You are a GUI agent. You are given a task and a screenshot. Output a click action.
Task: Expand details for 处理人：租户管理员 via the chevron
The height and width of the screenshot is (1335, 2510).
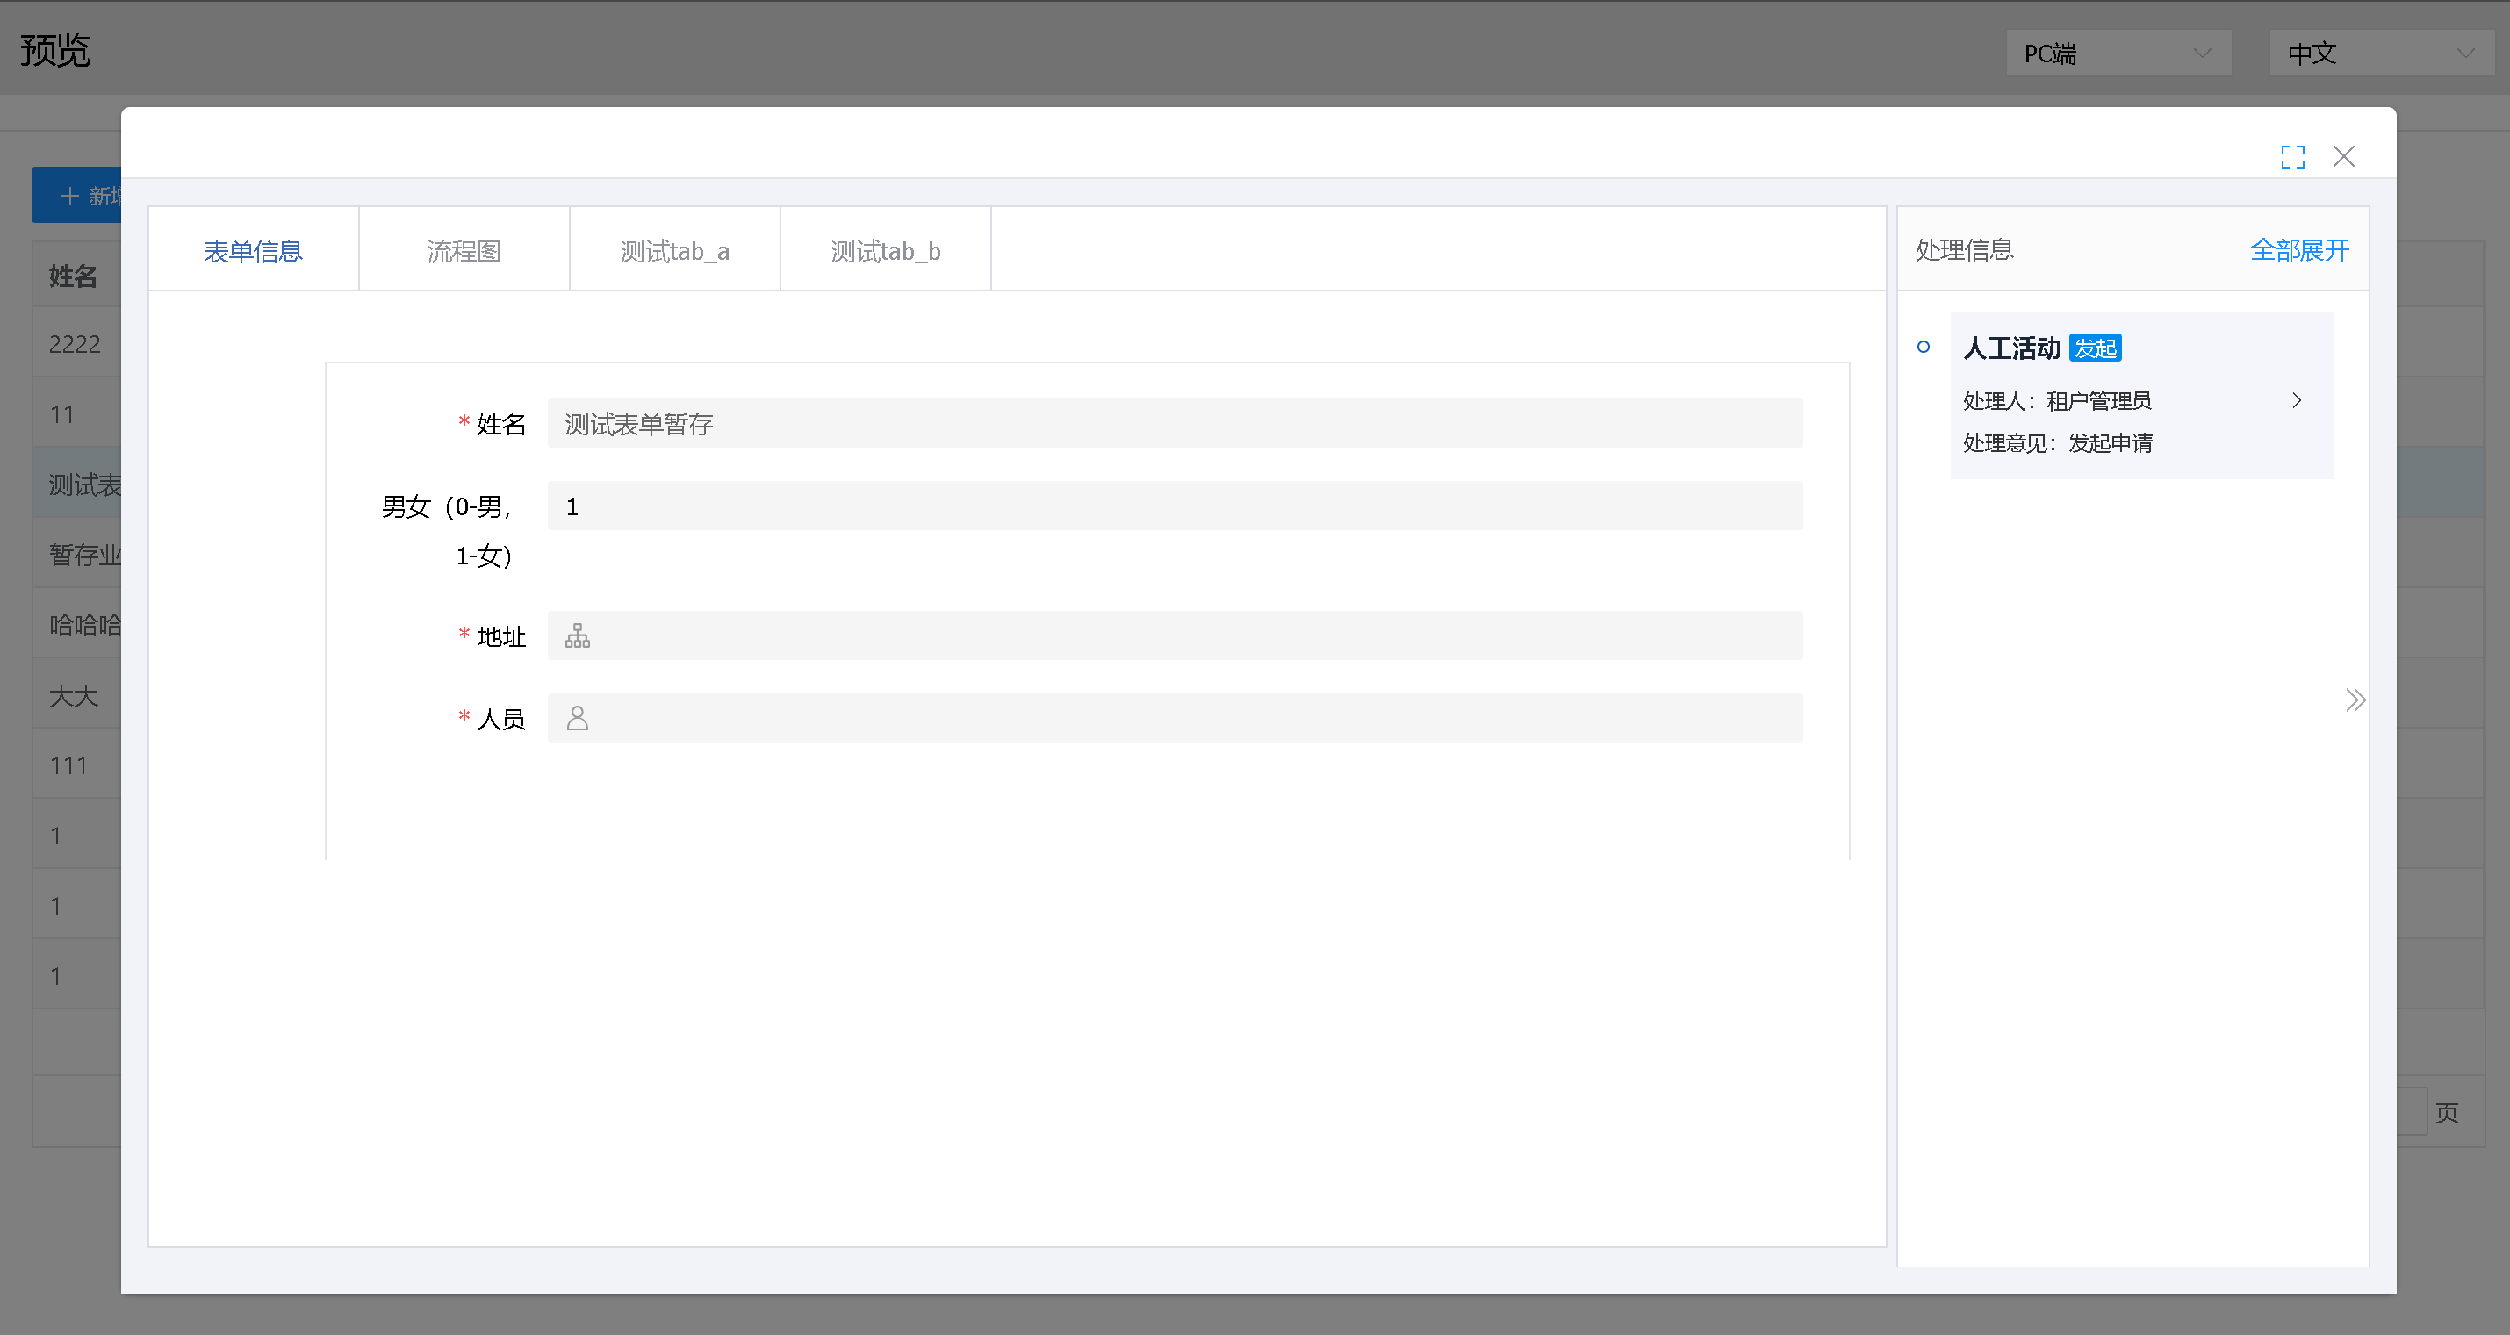click(x=2297, y=399)
